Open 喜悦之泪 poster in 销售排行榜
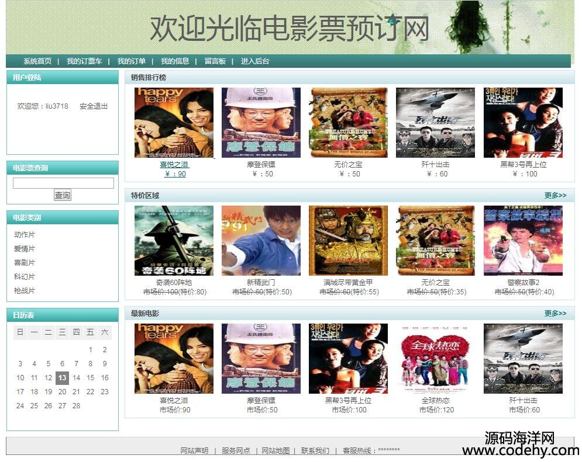The height and width of the screenshot is (462, 582). click(174, 123)
